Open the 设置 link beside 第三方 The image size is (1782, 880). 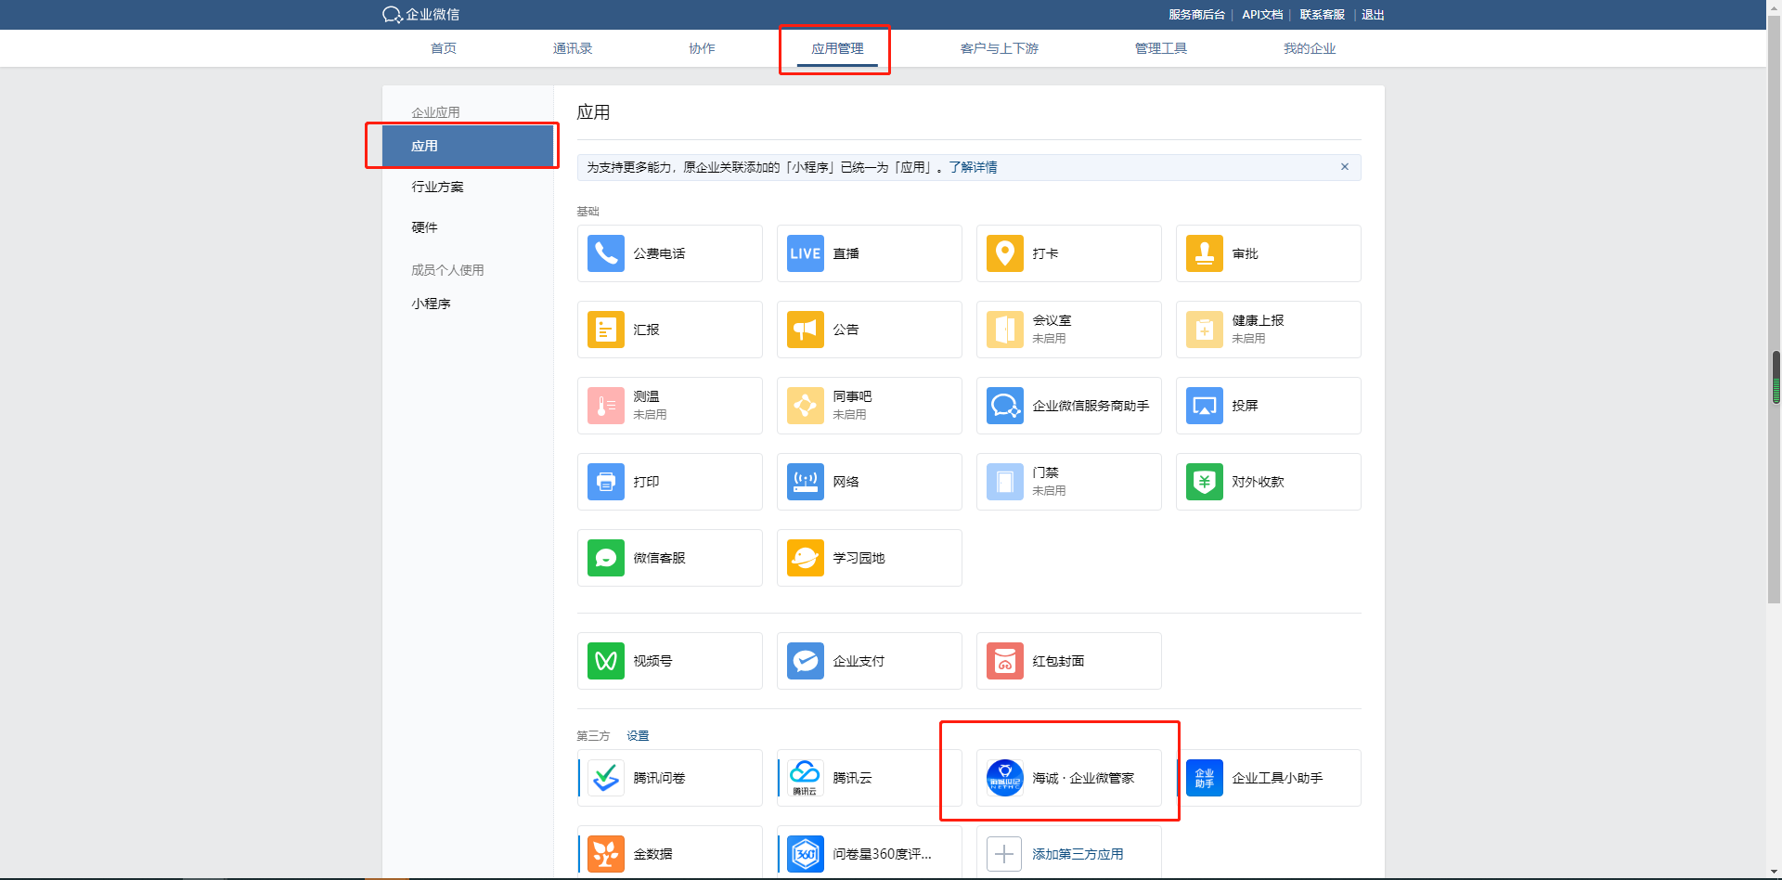638,736
